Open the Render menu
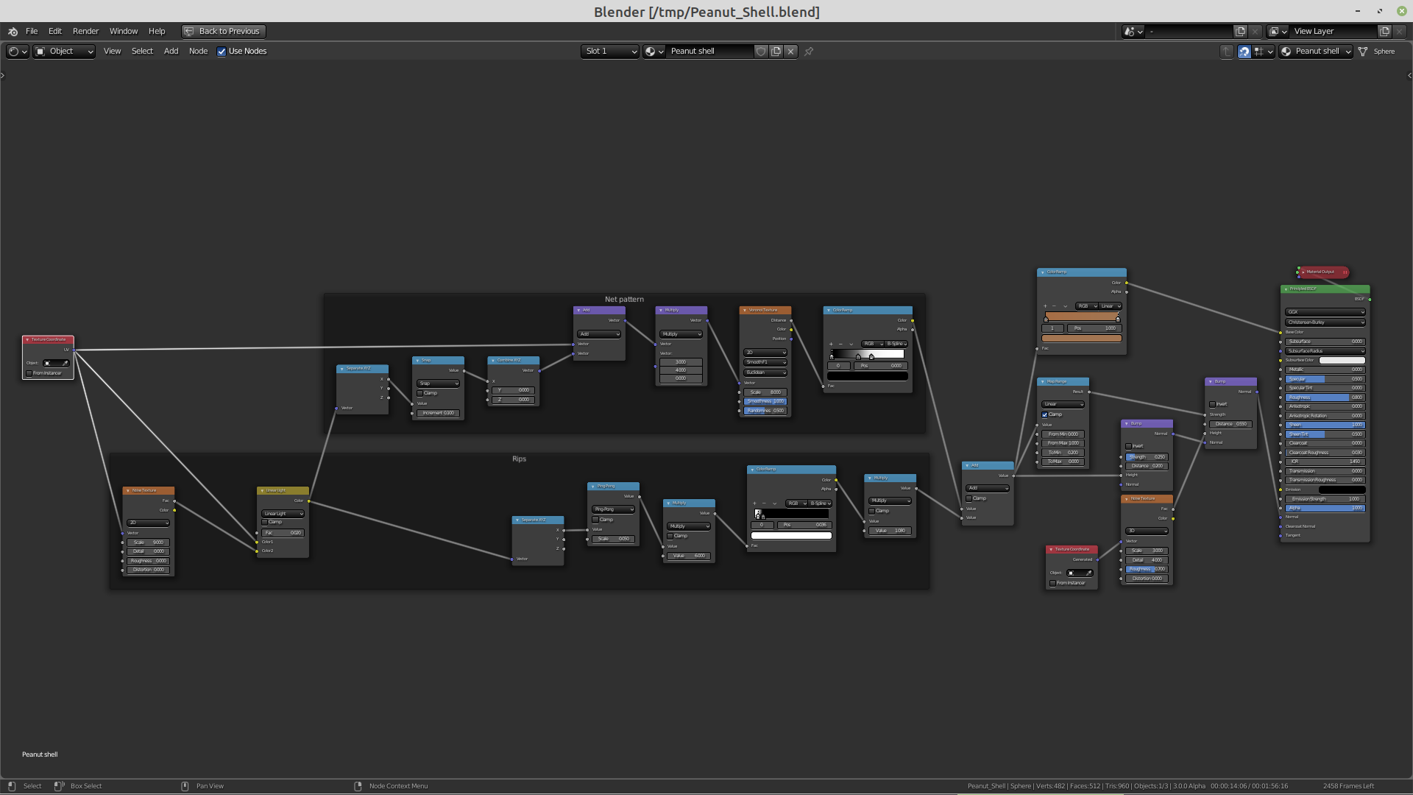 [x=85, y=32]
